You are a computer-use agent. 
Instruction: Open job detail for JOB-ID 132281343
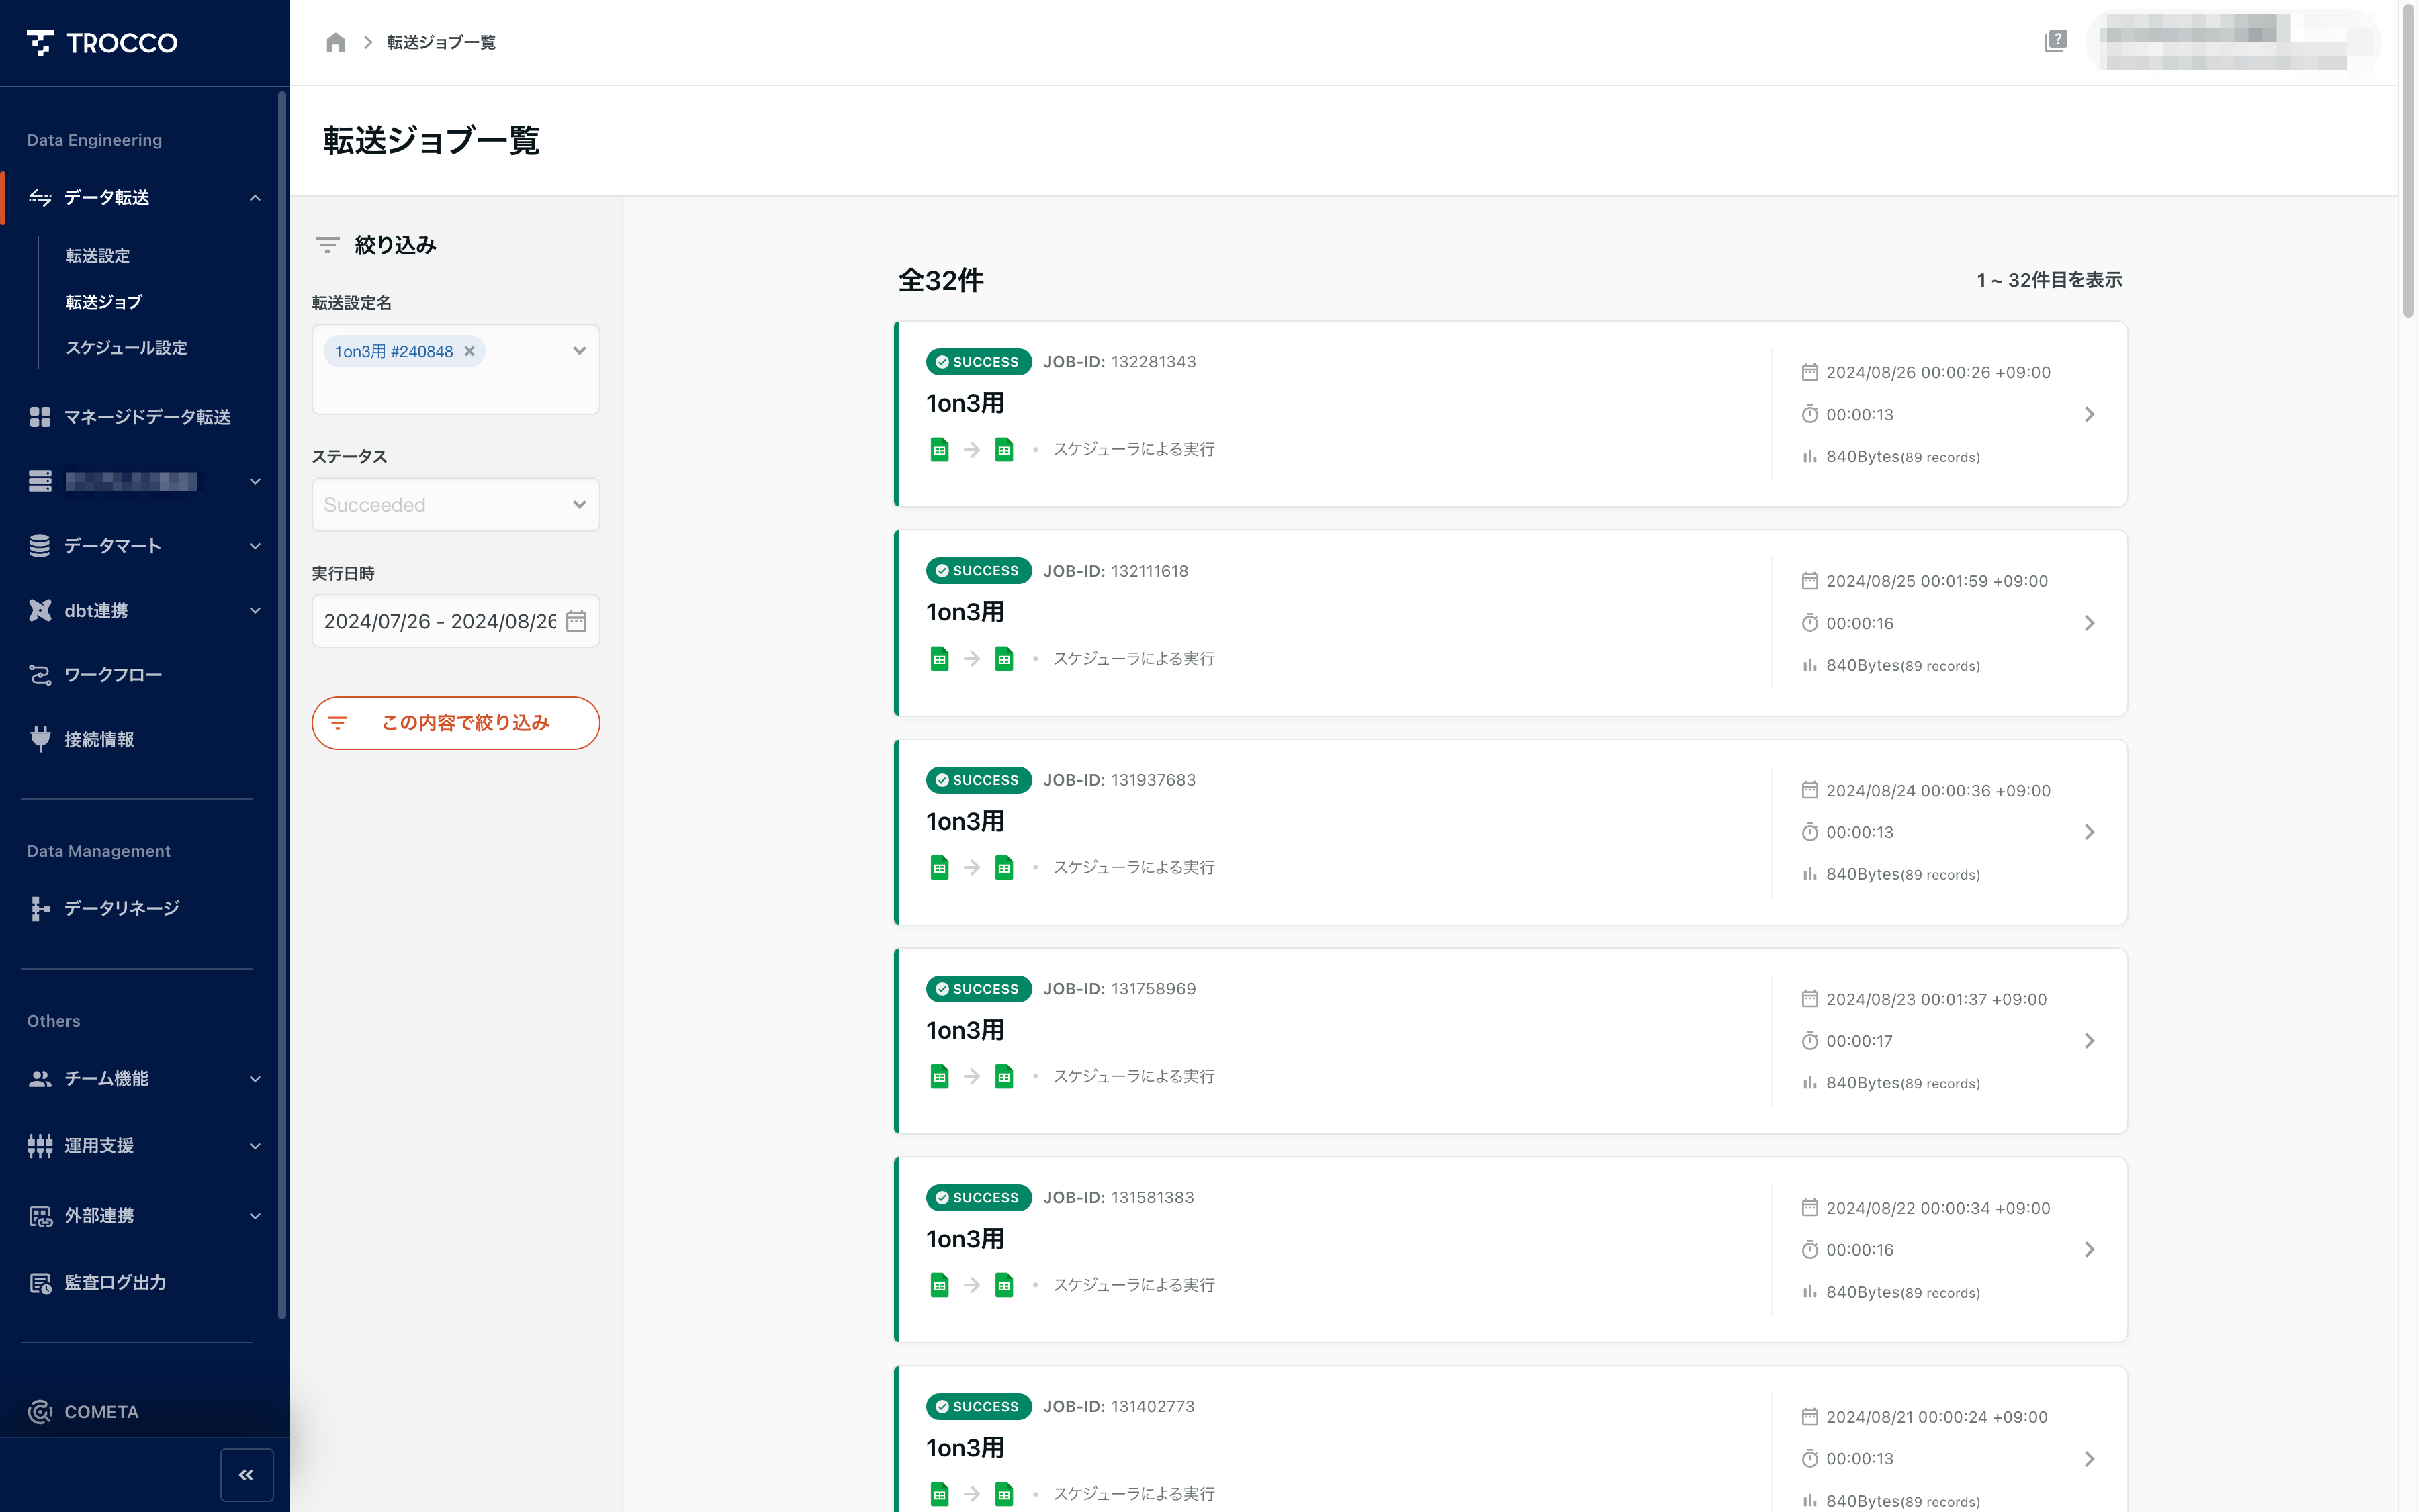click(2089, 413)
